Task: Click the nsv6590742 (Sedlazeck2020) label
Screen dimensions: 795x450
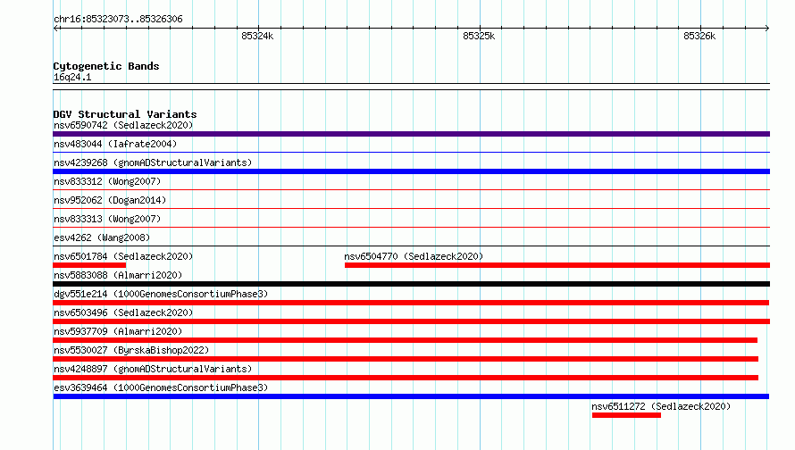Action: [x=123, y=125]
